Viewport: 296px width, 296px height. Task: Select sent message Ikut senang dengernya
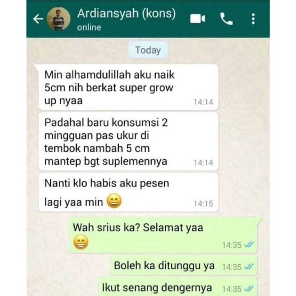coord(178,287)
